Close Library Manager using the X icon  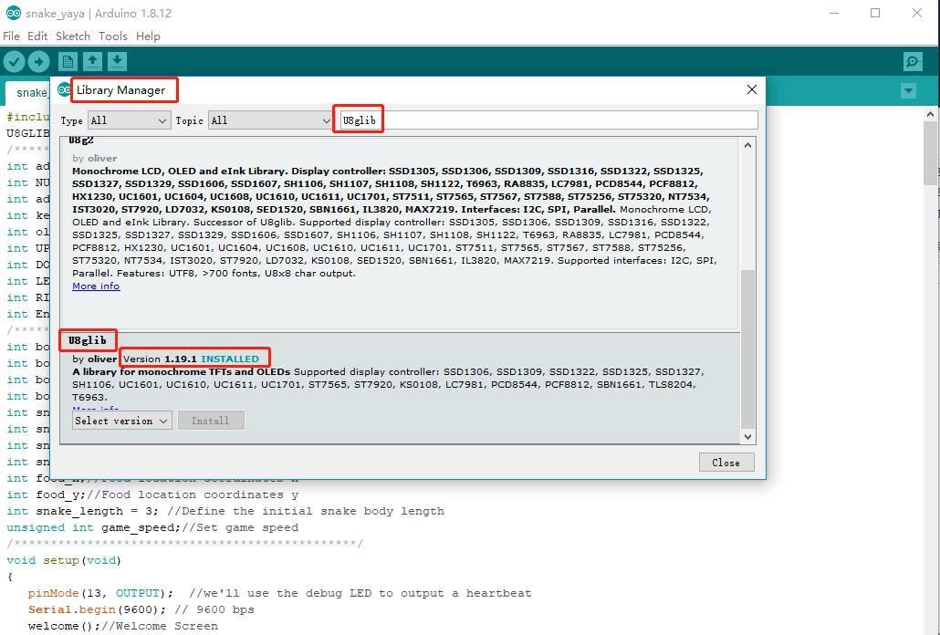752,89
